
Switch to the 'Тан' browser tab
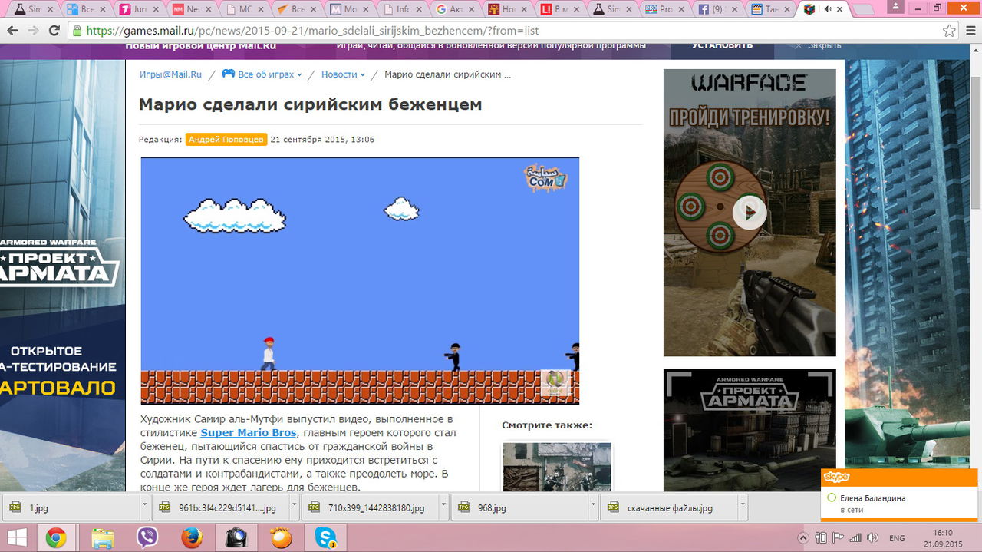click(769, 9)
